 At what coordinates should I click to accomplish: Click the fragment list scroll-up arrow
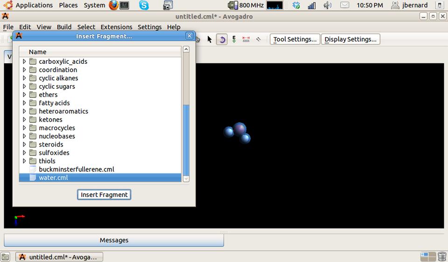click(186, 49)
